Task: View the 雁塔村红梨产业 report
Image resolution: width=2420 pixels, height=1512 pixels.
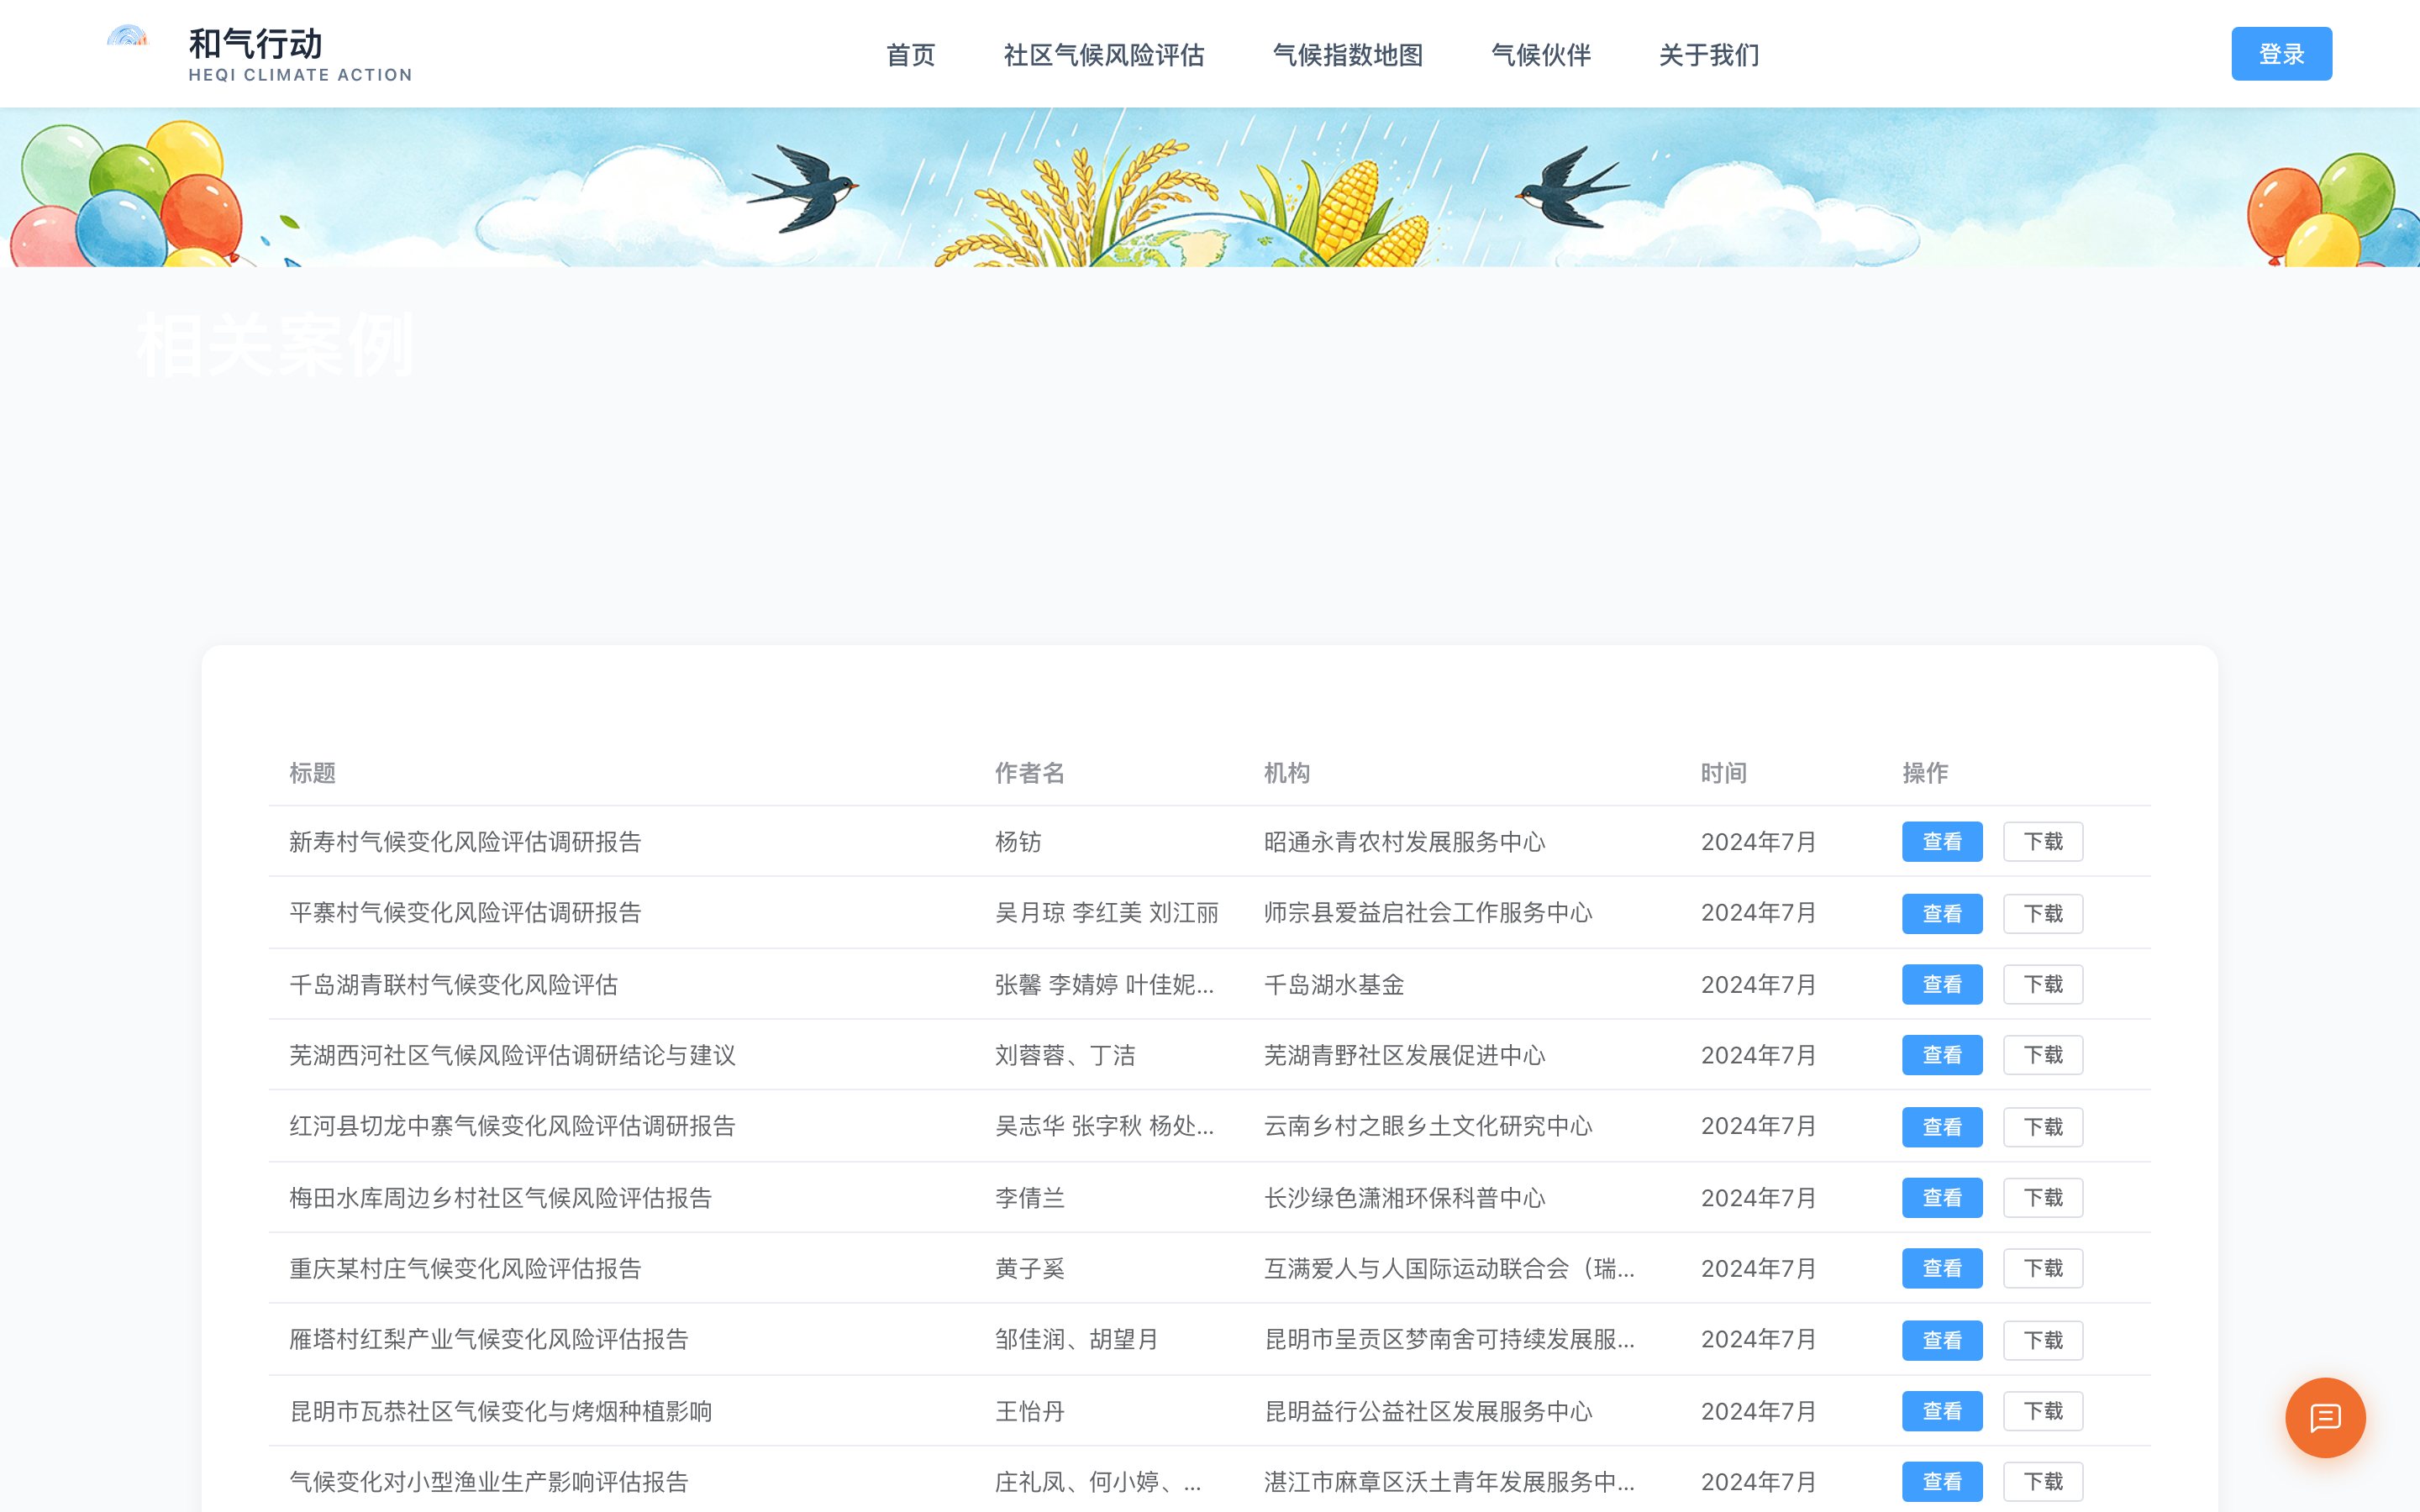Action: [1942, 1340]
